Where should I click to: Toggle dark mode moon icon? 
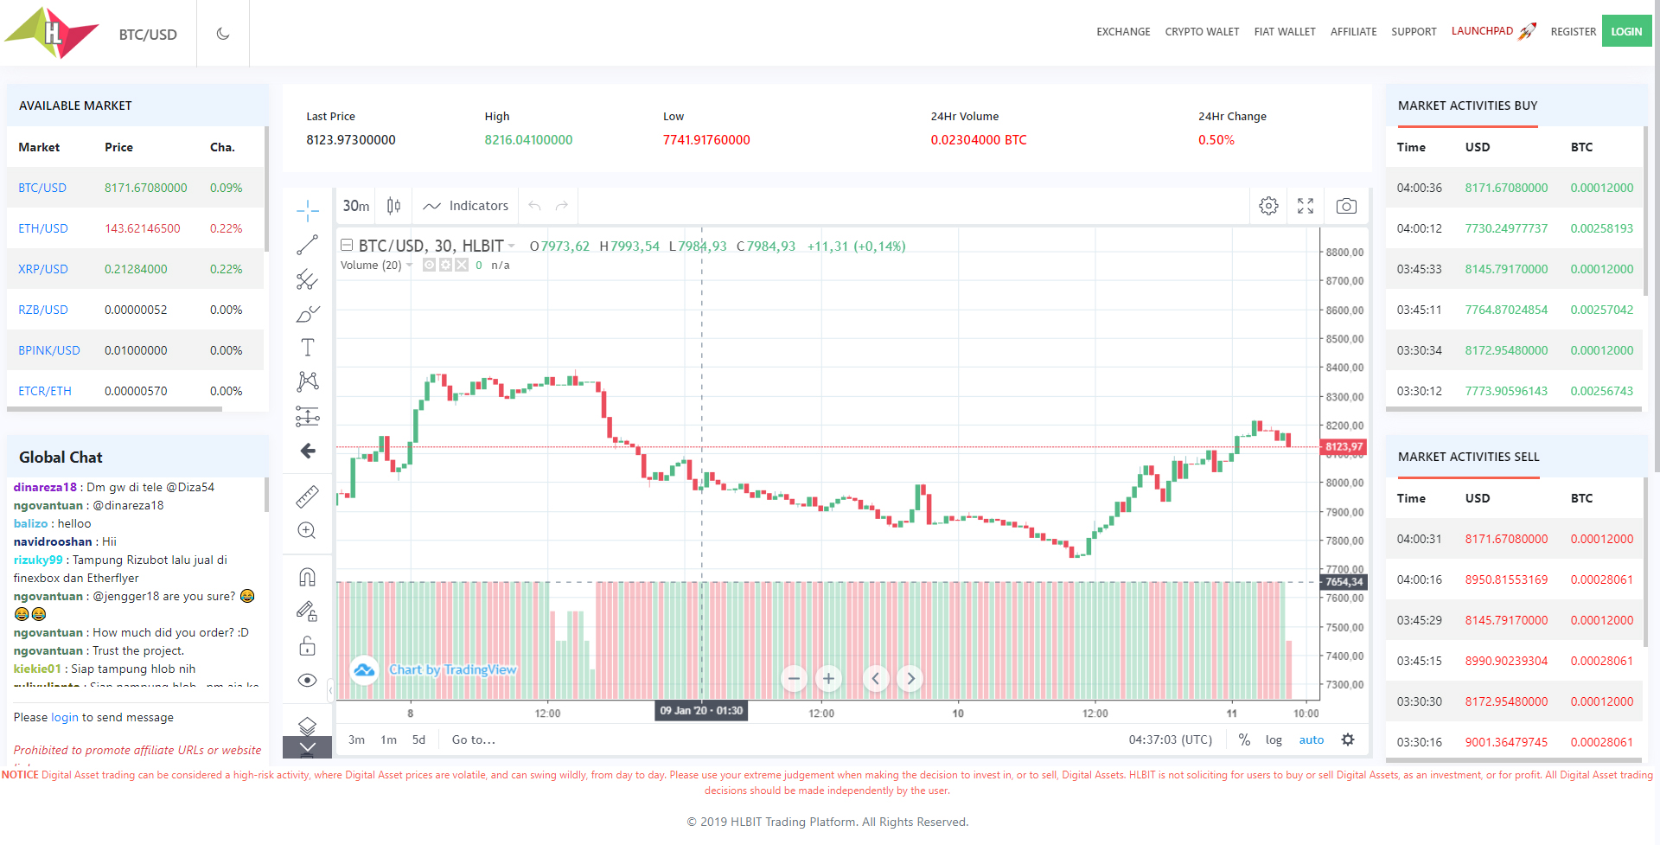(223, 34)
